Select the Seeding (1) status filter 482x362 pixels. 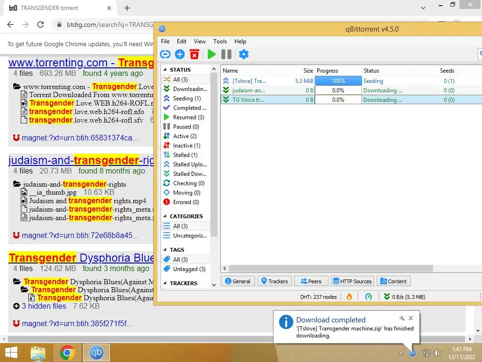[x=185, y=98]
